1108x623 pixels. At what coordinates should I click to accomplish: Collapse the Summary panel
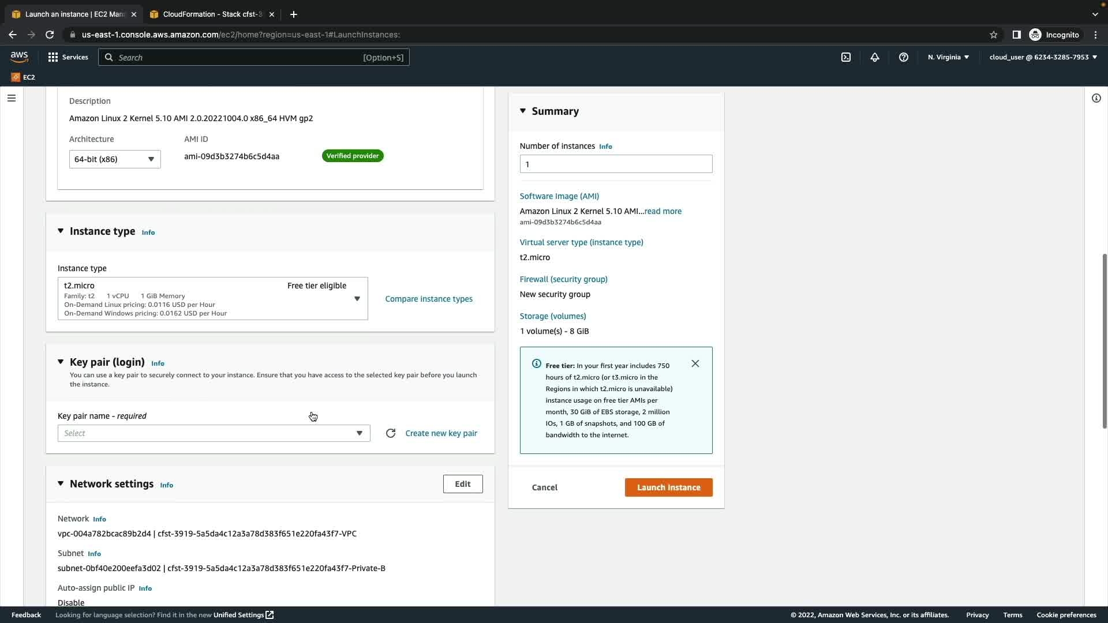(523, 111)
